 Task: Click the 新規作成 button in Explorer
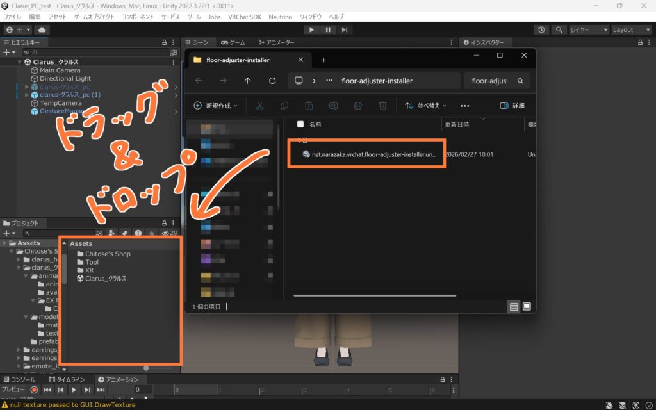(x=215, y=106)
